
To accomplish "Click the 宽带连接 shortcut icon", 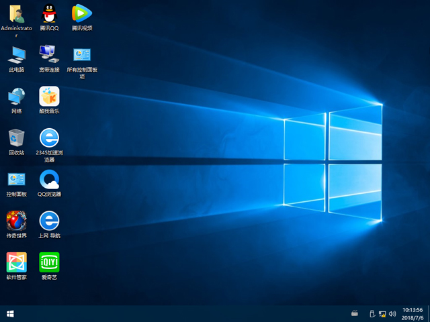I will [49, 54].
